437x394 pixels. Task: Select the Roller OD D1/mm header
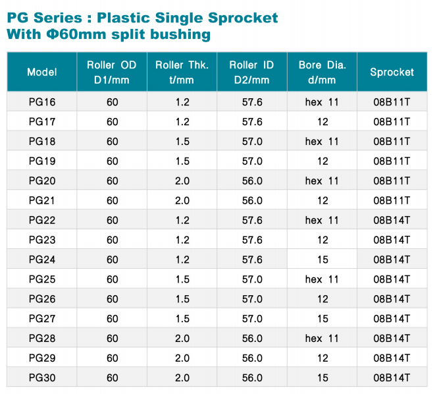click(112, 72)
